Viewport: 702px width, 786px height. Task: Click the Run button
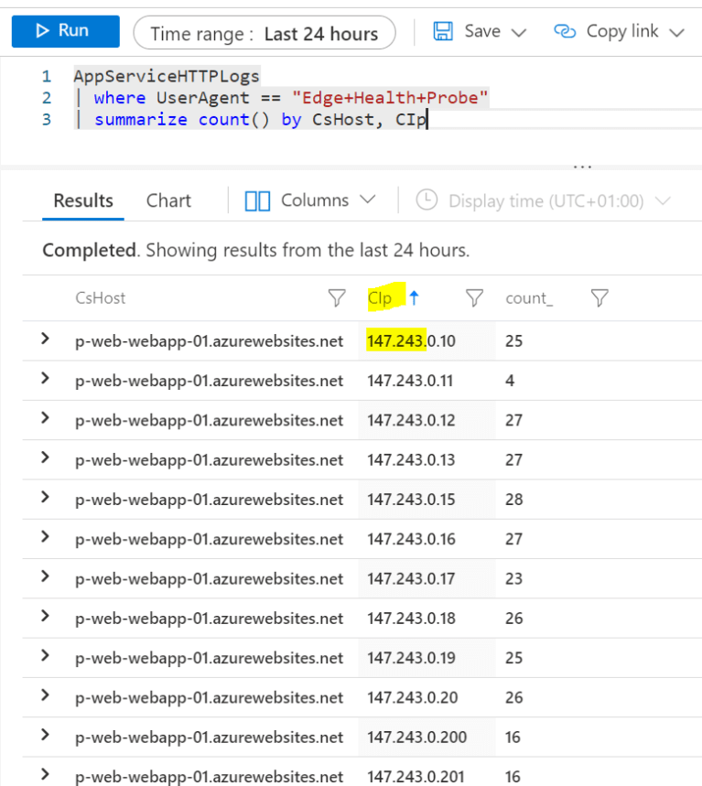(x=65, y=30)
